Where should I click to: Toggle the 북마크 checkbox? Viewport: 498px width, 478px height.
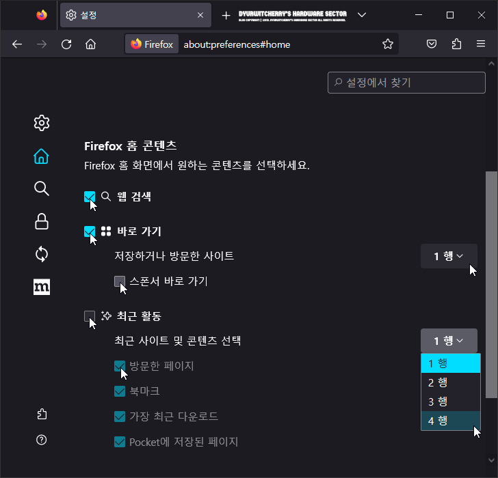120,391
